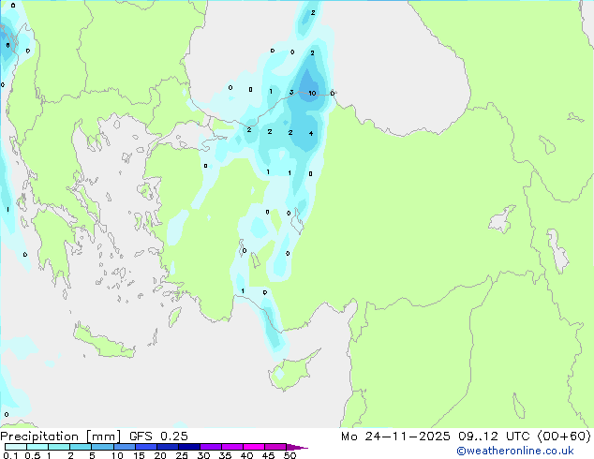Click the "09..12 UTC" time range text
Image resolution: width=594 pixels, height=459 pixels.
(493, 437)
